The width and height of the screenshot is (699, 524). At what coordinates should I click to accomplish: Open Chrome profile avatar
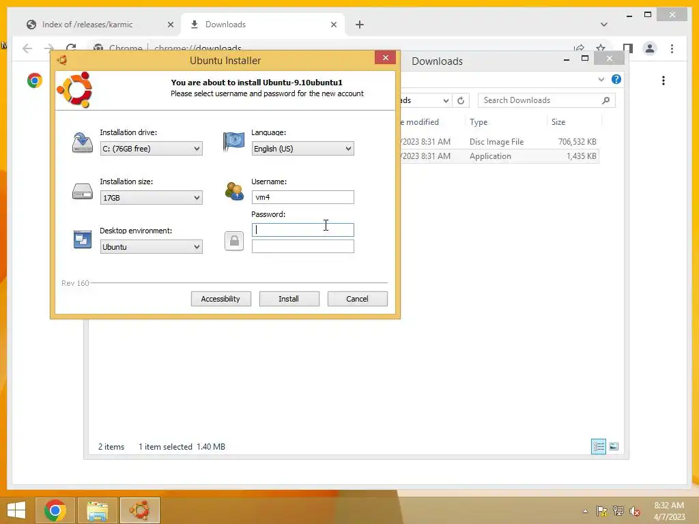click(650, 48)
